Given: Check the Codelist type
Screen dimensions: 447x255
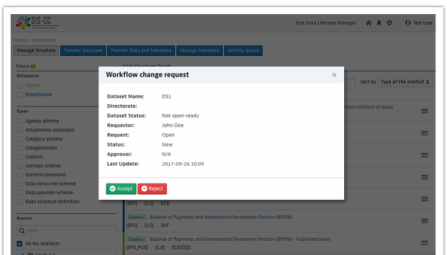Looking at the screenshot, I should pyautogui.click(x=19, y=157).
